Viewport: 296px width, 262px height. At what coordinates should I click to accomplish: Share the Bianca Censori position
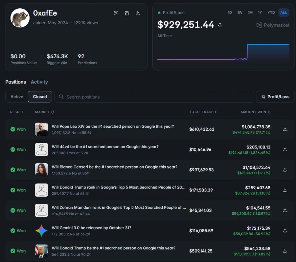pyautogui.click(x=285, y=170)
